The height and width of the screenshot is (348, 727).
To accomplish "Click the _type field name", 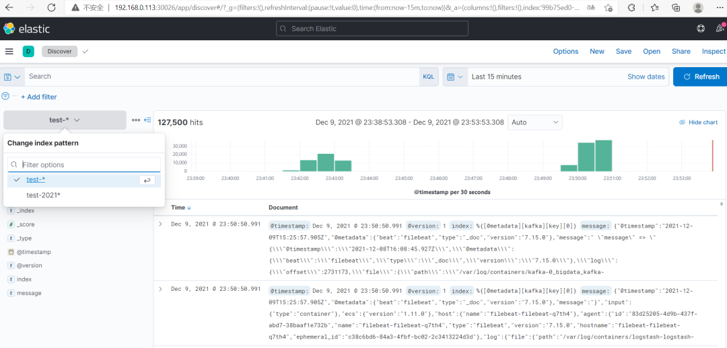I will [x=25, y=238].
